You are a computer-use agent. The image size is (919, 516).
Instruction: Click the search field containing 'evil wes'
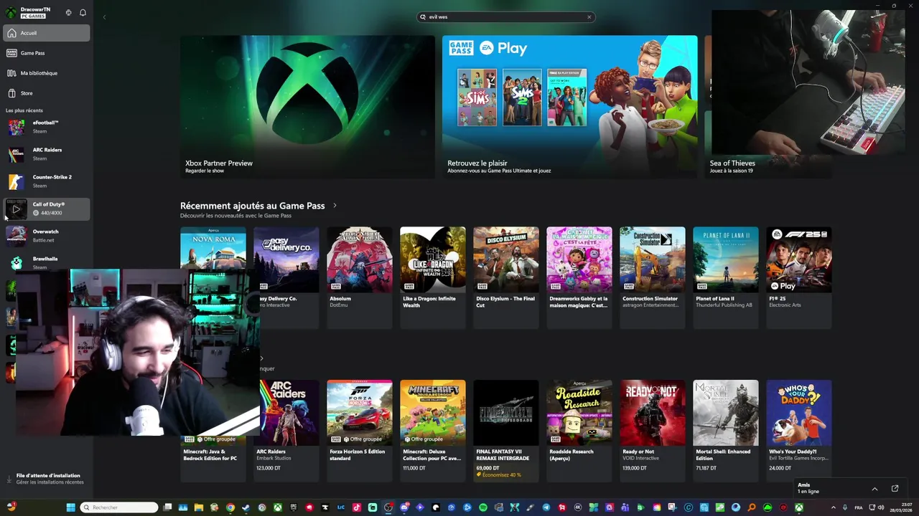pyautogui.click(x=506, y=16)
